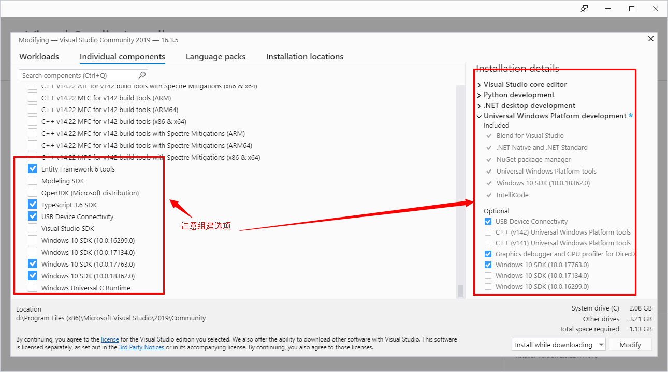Enable Windows 10 SDK (10.0.16299.0) in components list
Image resolution: width=668 pixels, height=372 pixels.
33,240
